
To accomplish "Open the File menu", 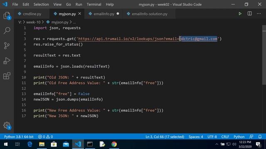I will (x=15, y=5).
